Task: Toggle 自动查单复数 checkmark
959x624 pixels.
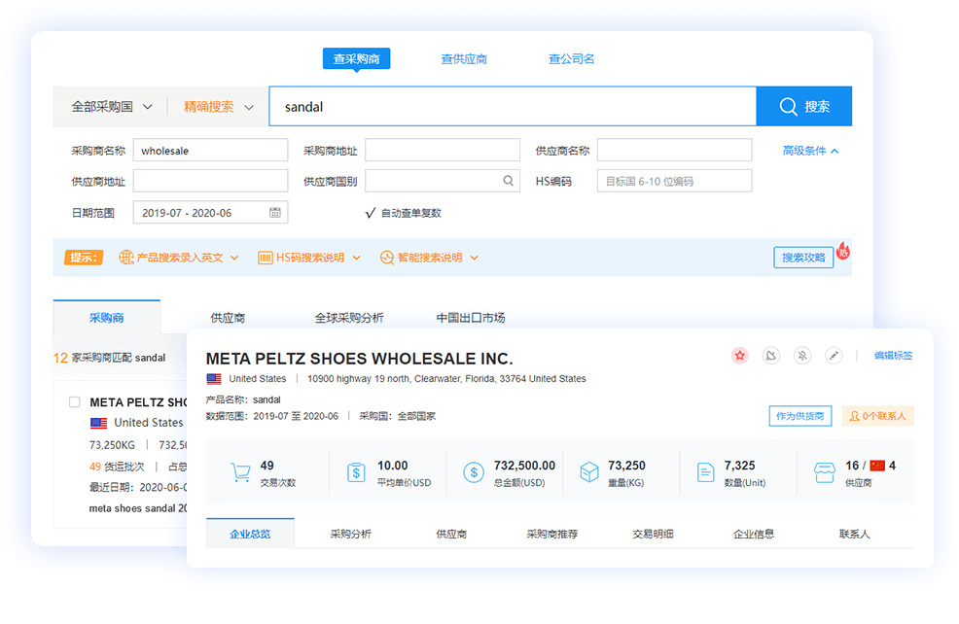Action: click(x=370, y=213)
